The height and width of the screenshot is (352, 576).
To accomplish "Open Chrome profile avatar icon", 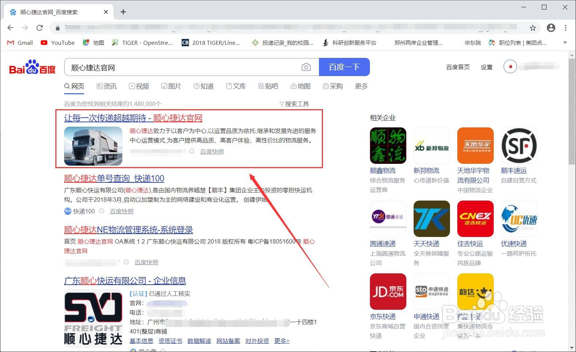I will pos(551,28).
